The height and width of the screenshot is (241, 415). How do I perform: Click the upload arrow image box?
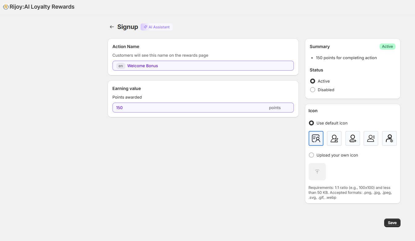click(317, 172)
